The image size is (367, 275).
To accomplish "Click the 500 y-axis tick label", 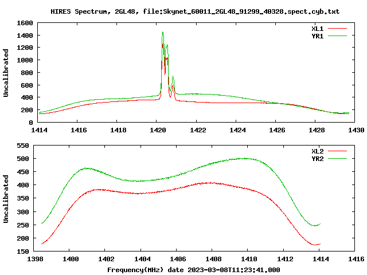I will point(23,159).
